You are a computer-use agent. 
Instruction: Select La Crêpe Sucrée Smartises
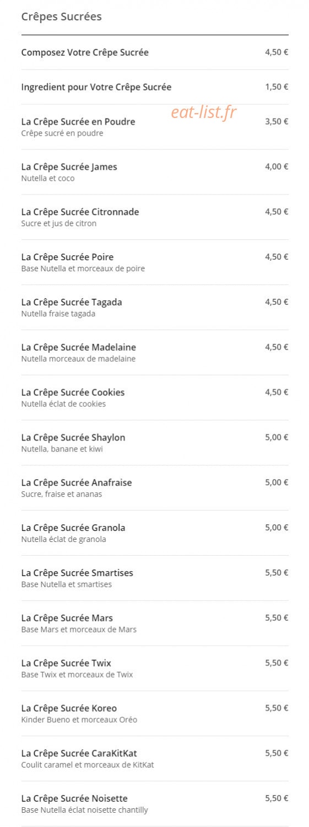[x=155, y=578]
